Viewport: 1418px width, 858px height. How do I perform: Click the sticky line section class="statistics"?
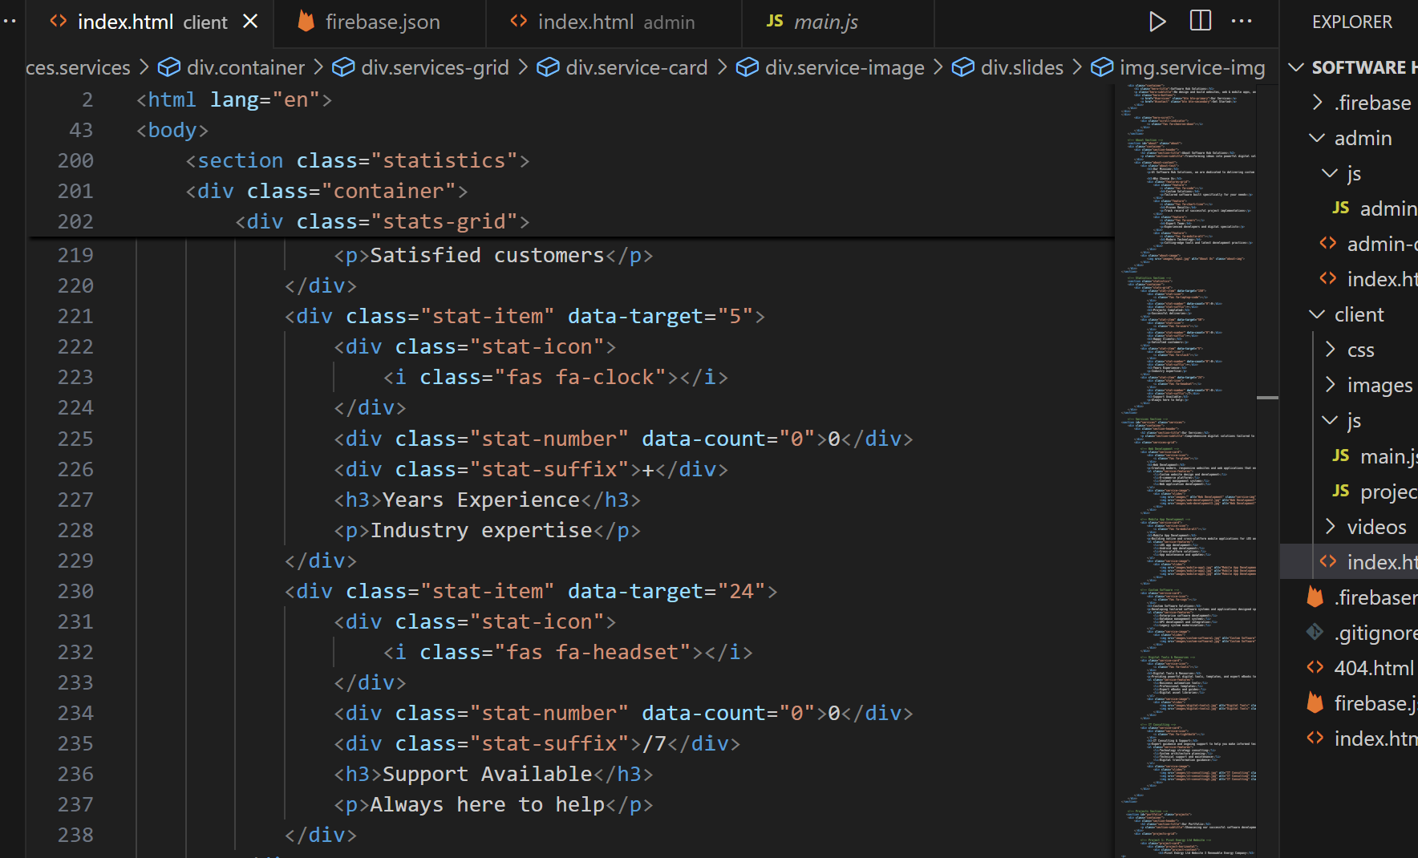tap(358, 160)
